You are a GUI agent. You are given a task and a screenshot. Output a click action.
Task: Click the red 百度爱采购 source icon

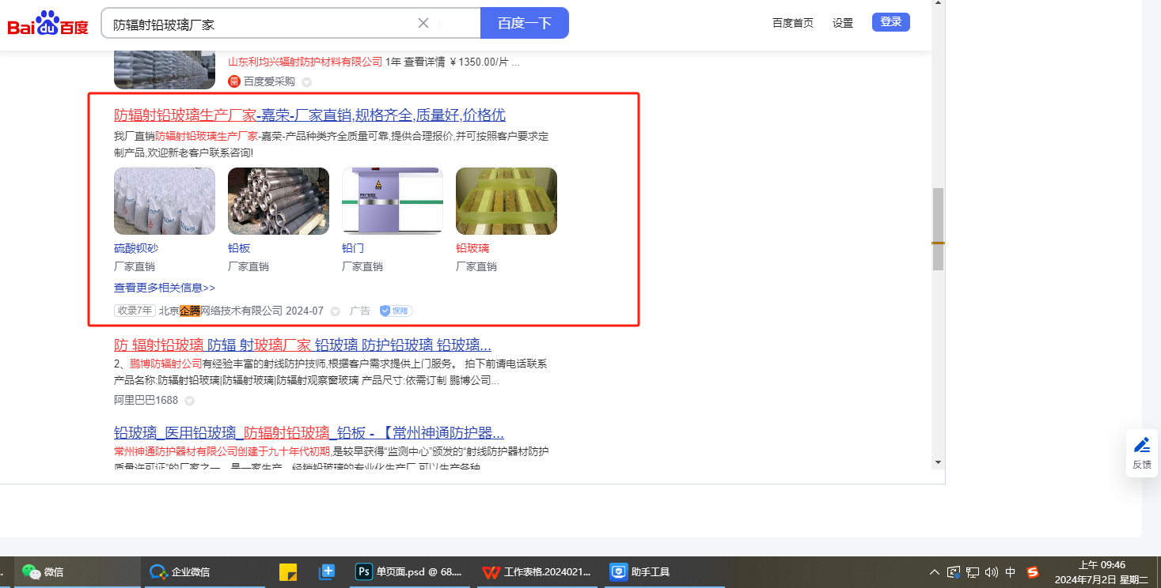pos(234,81)
